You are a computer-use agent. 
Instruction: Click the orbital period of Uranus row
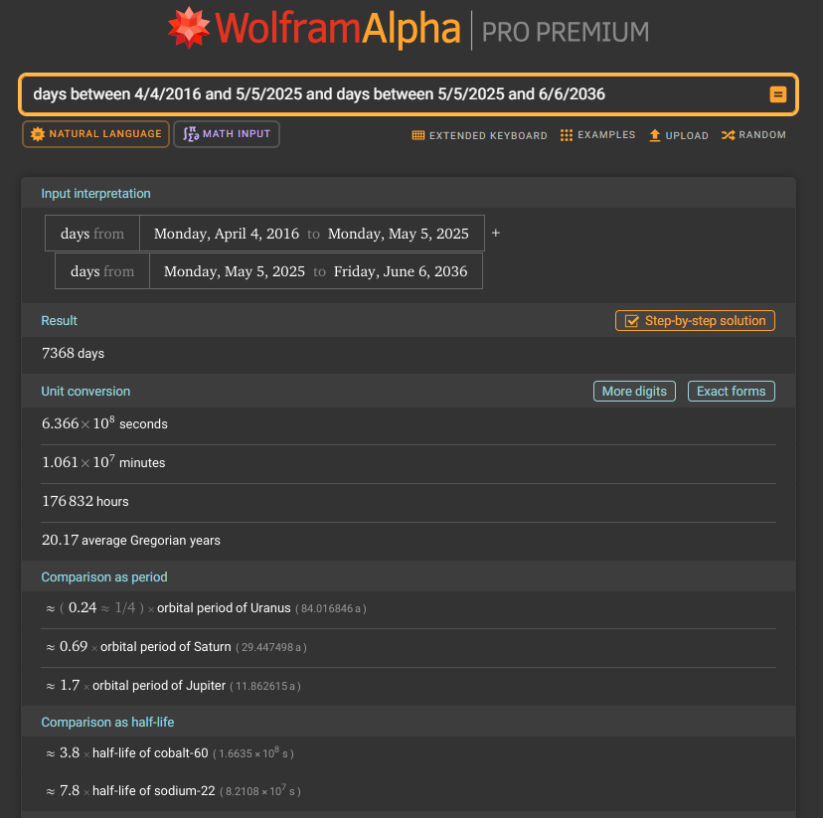coord(207,608)
